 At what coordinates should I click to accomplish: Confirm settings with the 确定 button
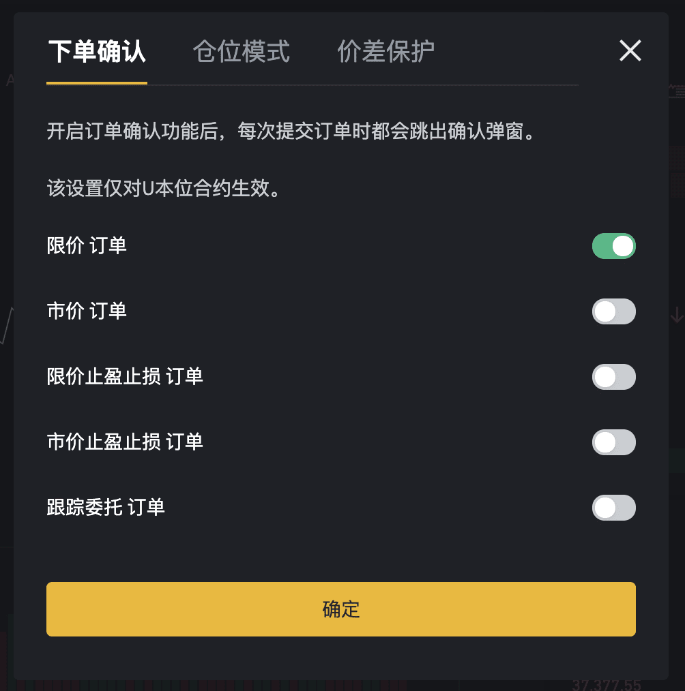click(341, 609)
